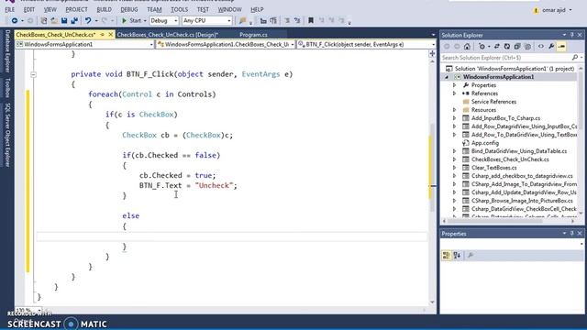Click the Save icon in toolbar

click(64, 20)
